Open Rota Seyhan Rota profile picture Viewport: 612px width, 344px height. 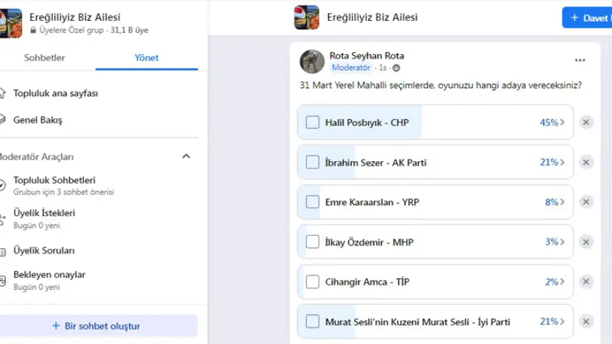(x=312, y=61)
